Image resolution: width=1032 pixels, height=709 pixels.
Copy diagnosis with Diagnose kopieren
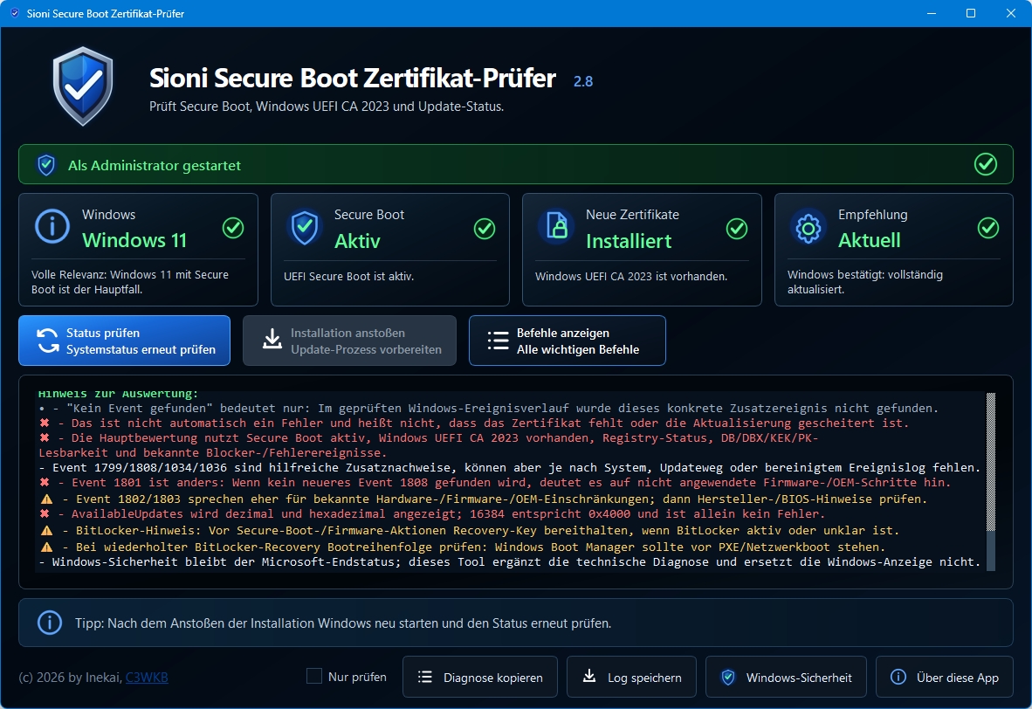pyautogui.click(x=480, y=677)
